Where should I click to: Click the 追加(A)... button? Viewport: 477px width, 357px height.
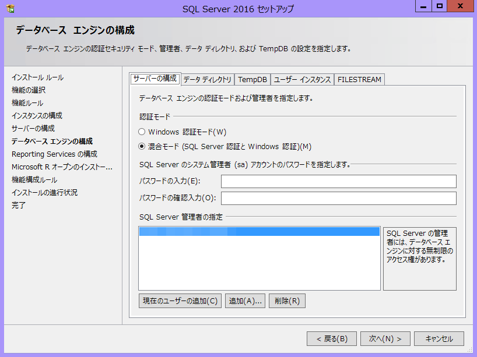pyautogui.click(x=245, y=301)
